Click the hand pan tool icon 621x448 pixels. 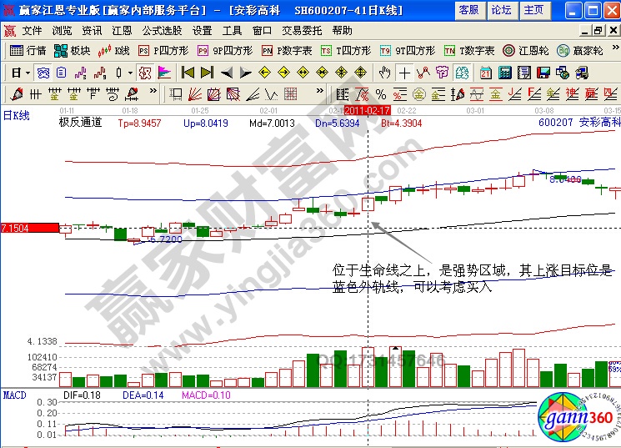(x=385, y=72)
